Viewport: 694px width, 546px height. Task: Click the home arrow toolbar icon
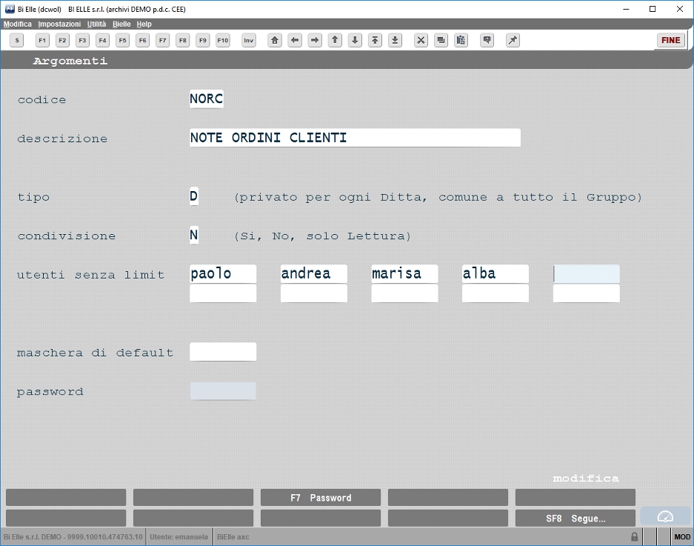click(x=274, y=40)
